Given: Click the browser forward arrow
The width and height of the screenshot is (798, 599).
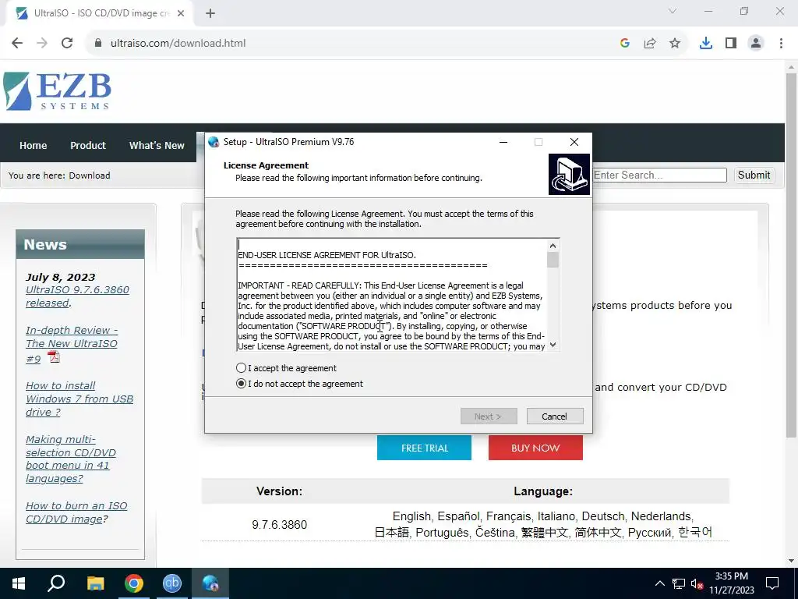Looking at the screenshot, I should tap(42, 43).
